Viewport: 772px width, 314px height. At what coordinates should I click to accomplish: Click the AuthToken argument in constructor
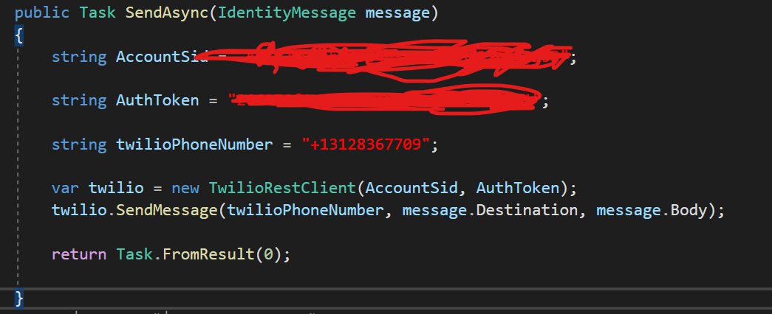point(518,188)
